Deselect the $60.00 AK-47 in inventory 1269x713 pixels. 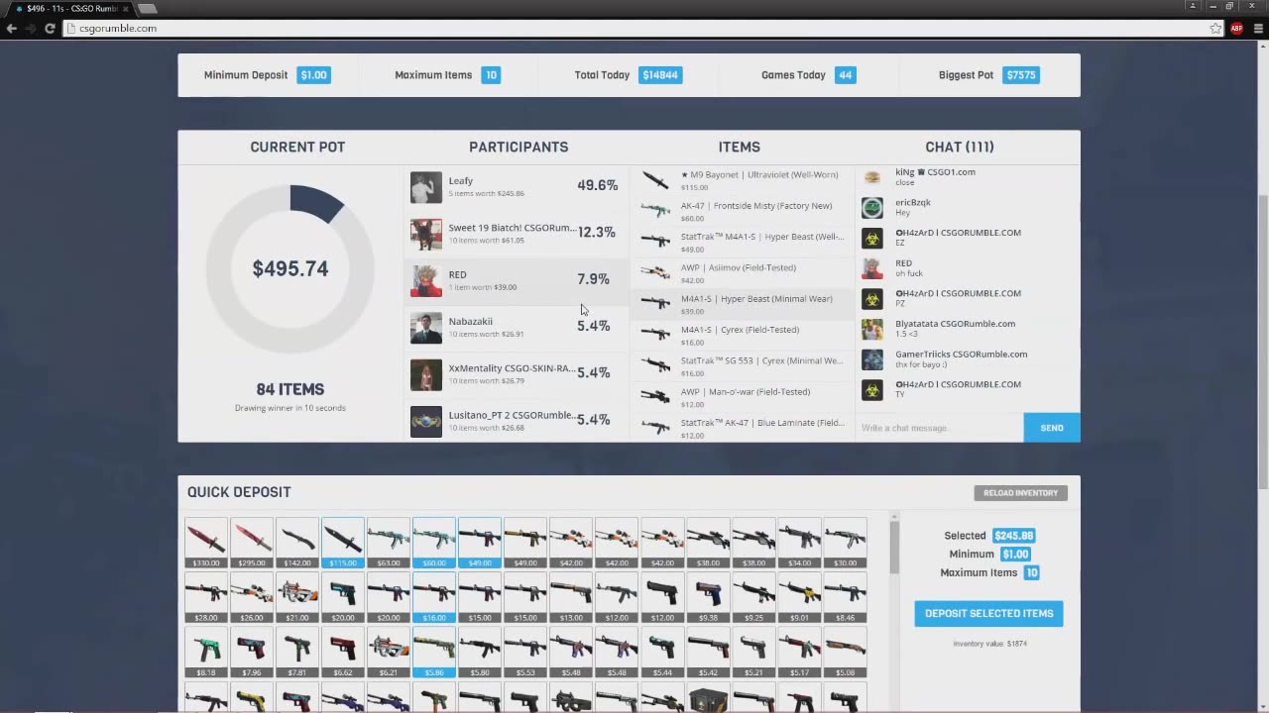point(434,543)
